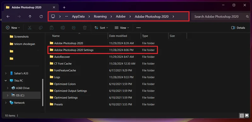Click the Copy icon in toolbar
The image size is (252, 122).
[41, 28]
